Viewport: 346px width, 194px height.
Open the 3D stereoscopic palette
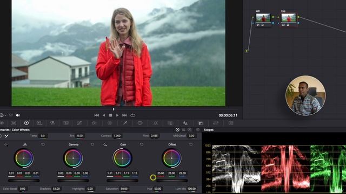click(231, 123)
